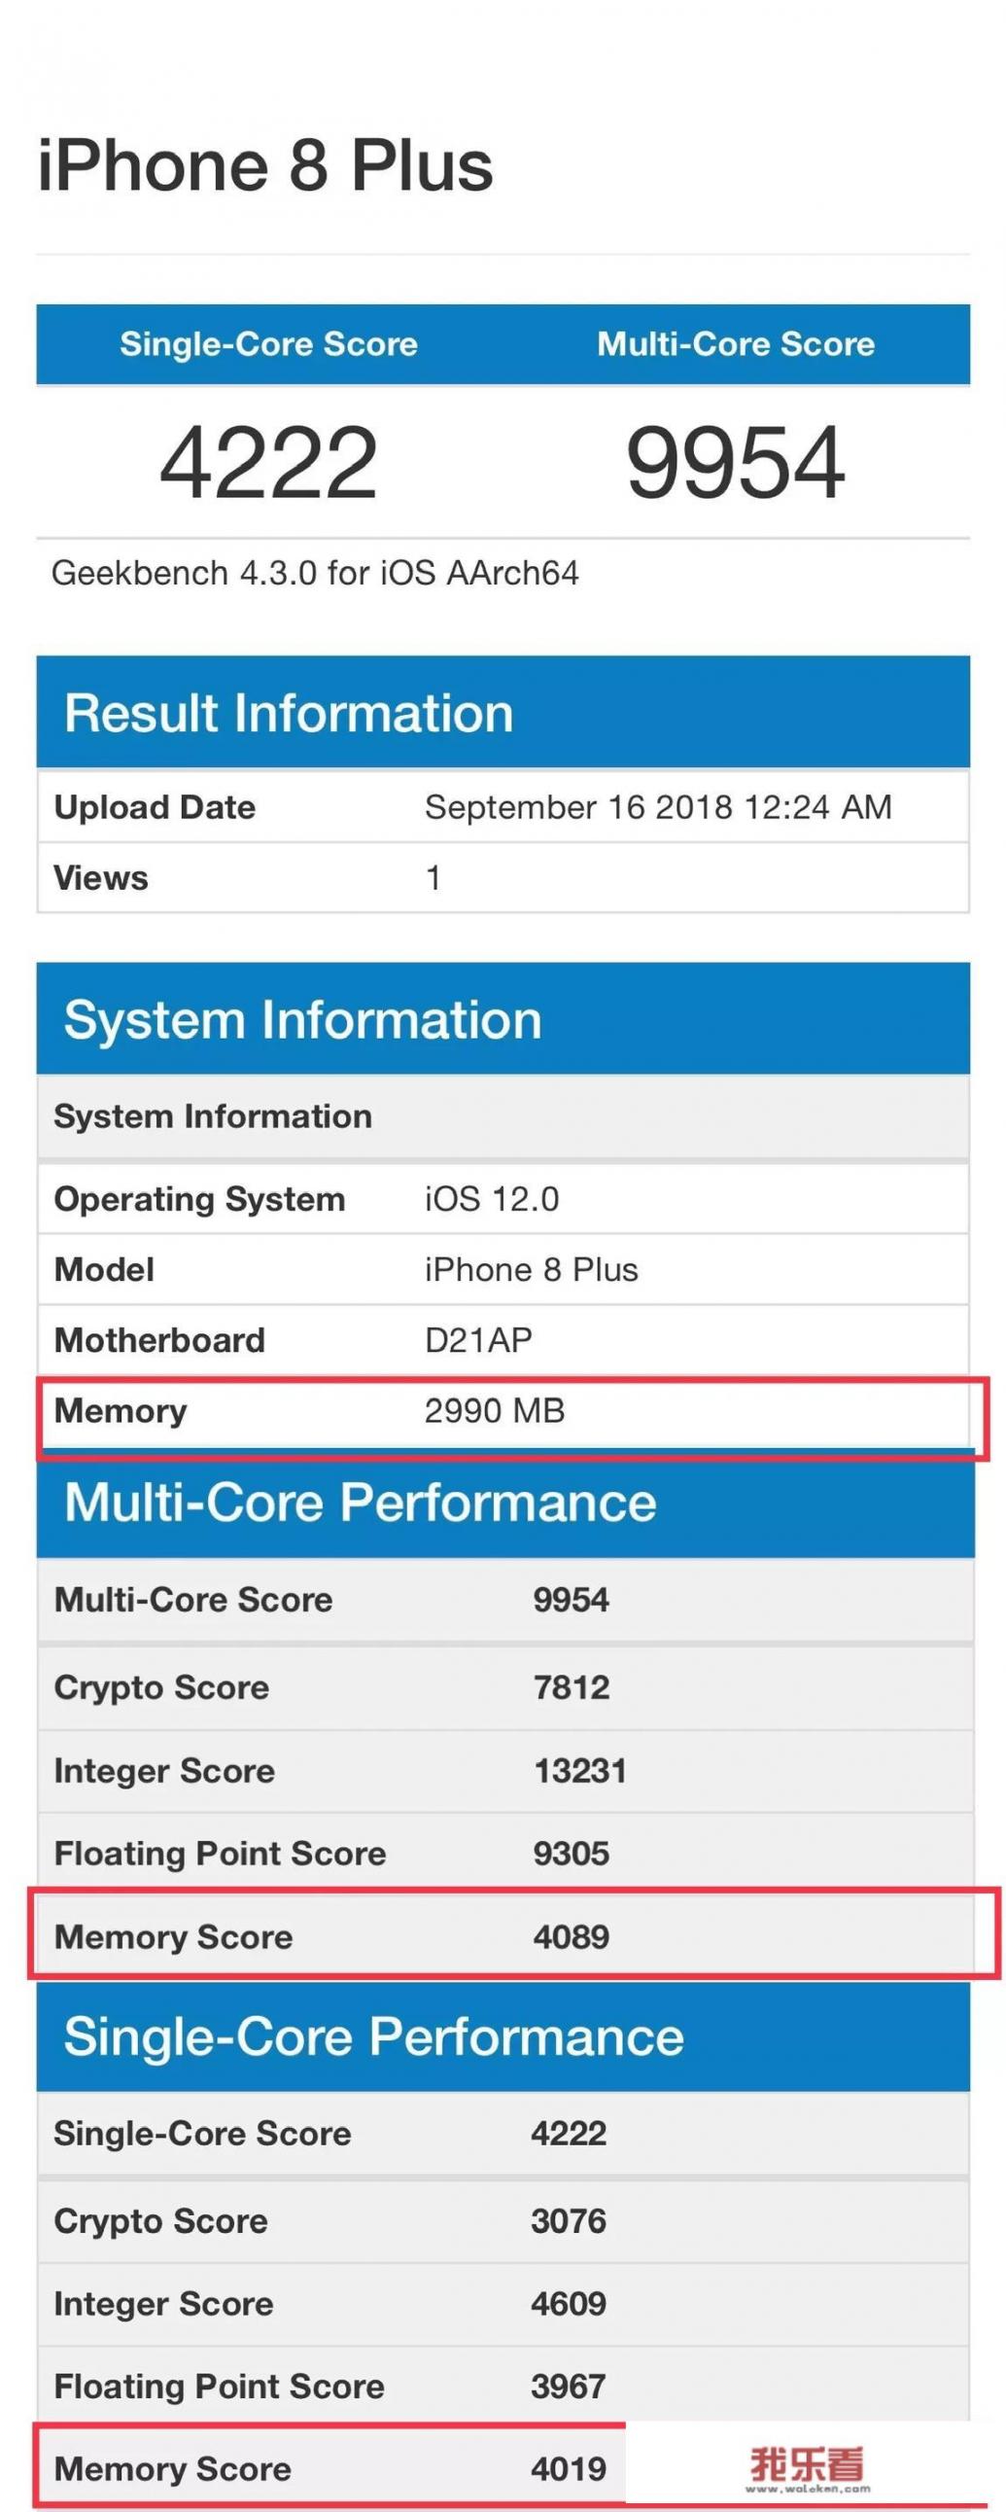Image resolution: width=1006 pixels, height=2512 pixels.
Task: Click the large 9954 multi-core score
Action: [x=736, y=461]
